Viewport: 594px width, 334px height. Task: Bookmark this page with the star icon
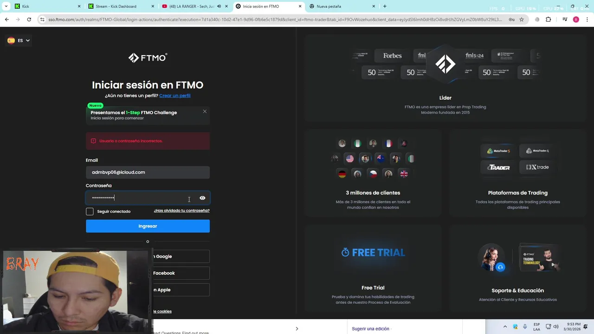[522, 19]
